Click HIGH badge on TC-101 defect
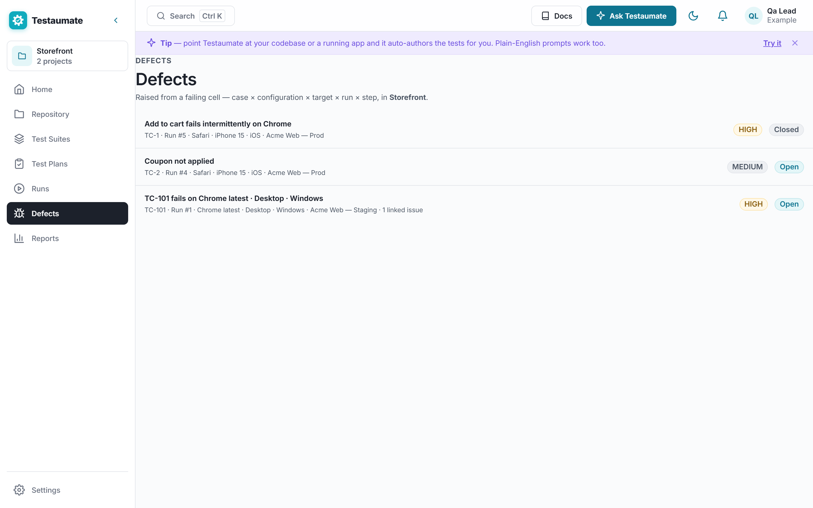The image size is (813, 508). click(x=753, y=204)
